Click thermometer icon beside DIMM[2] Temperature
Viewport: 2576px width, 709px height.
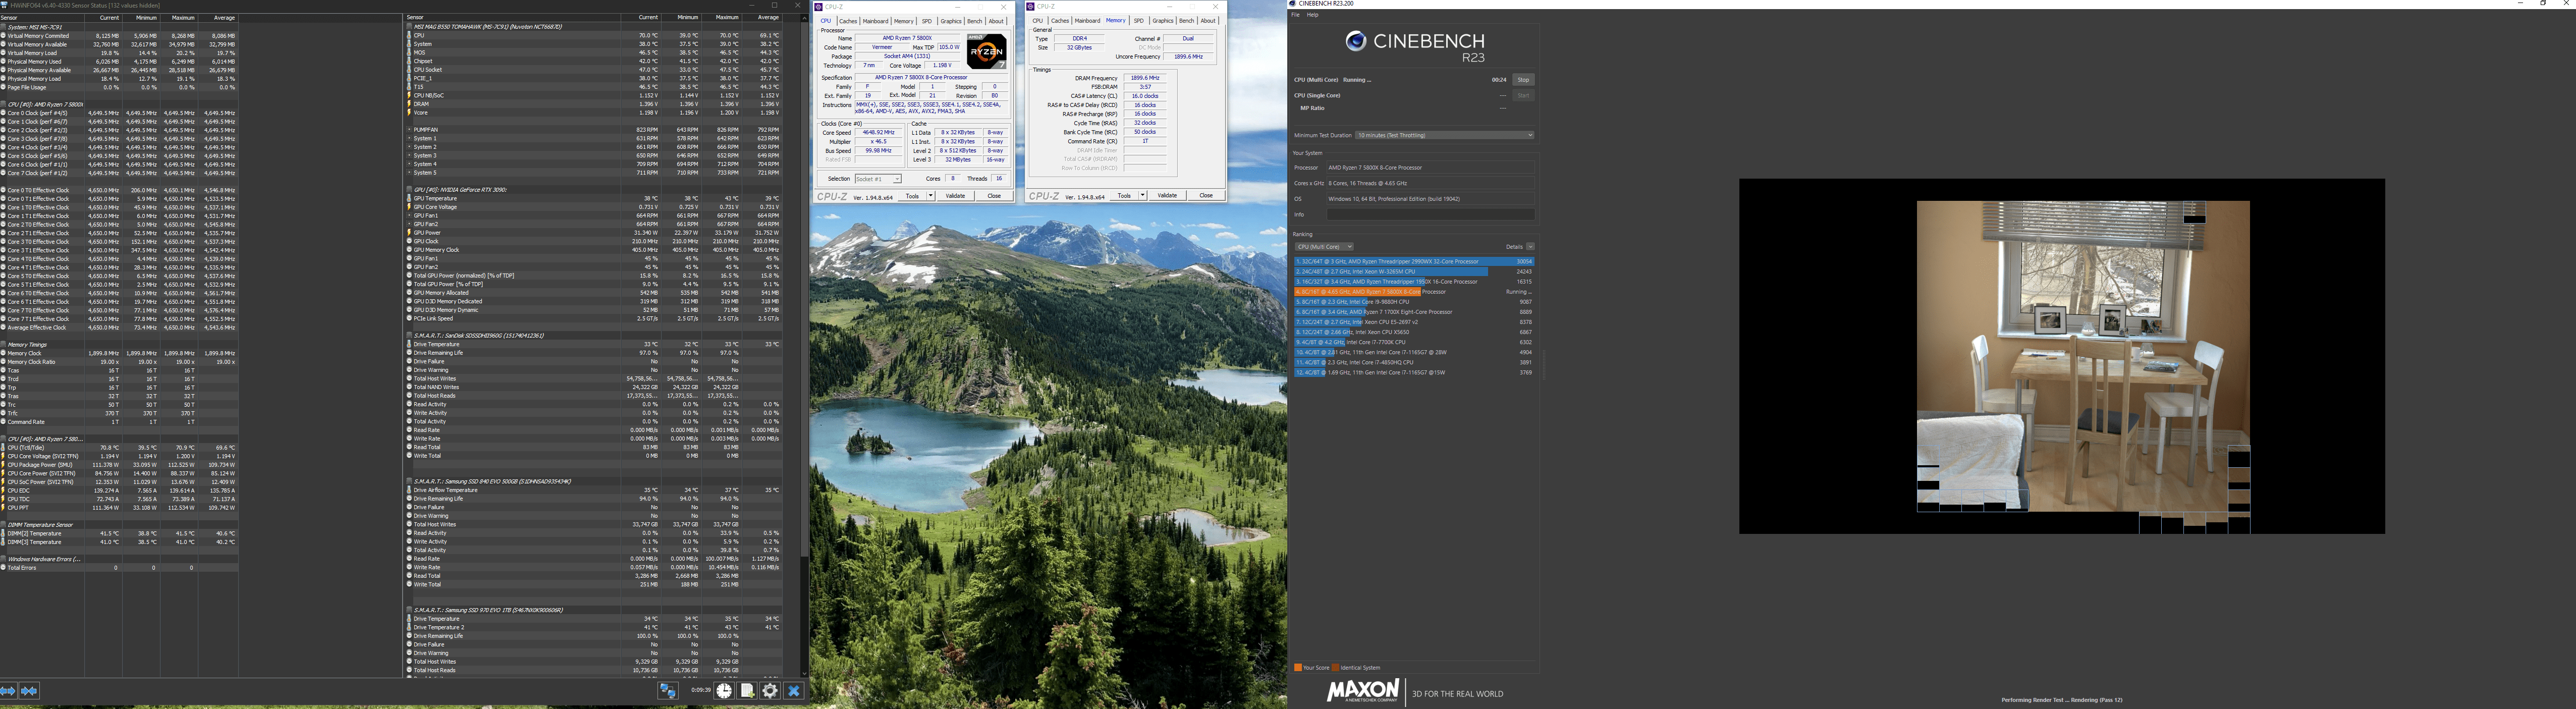tap(4, 534)
